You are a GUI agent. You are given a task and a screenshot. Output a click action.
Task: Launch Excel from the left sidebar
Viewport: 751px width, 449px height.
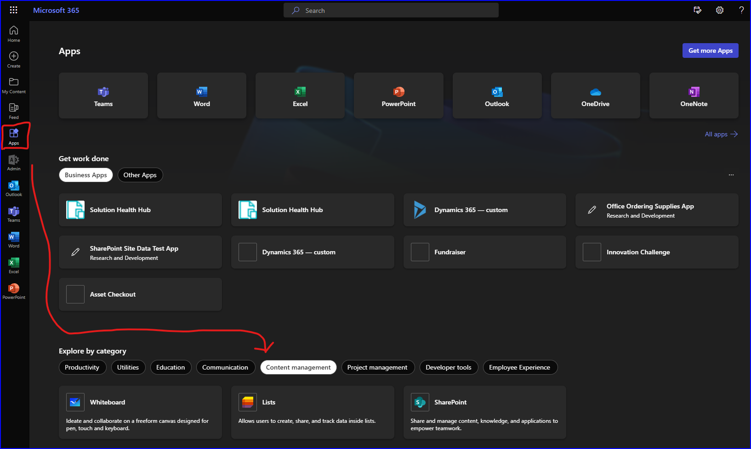point(14,265)
